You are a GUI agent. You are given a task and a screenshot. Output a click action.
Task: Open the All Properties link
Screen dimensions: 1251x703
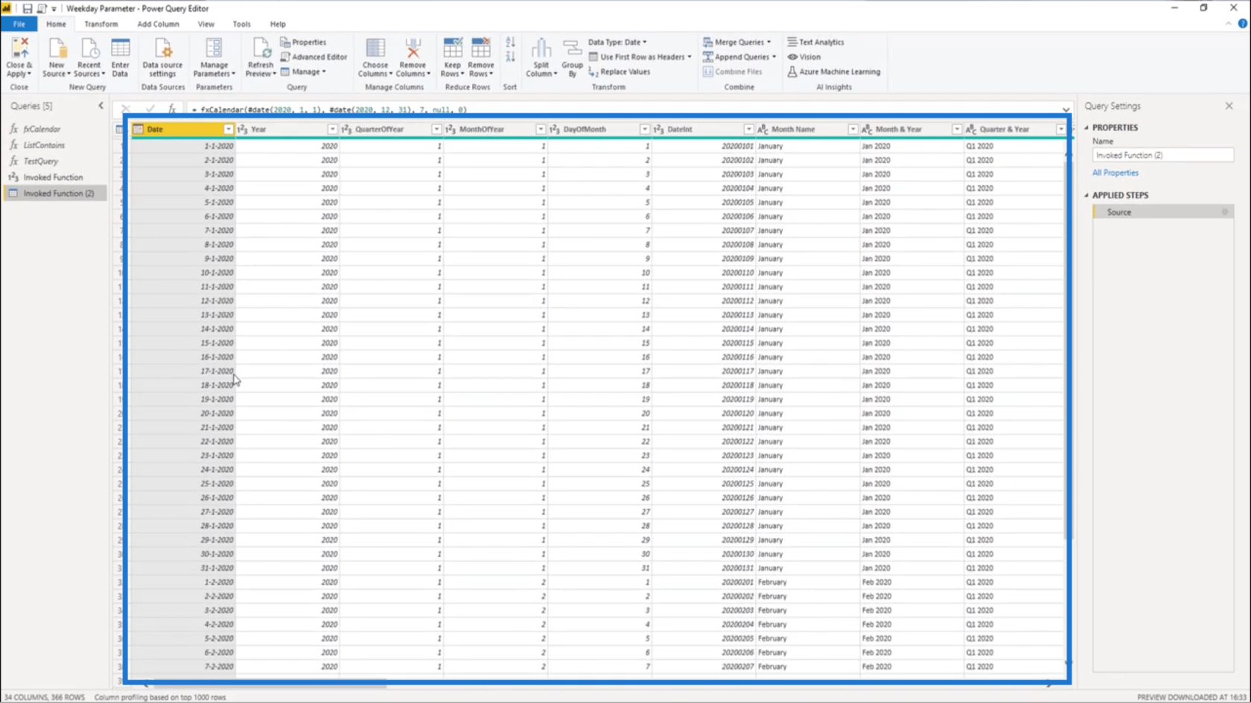(x=1115, y=173)
